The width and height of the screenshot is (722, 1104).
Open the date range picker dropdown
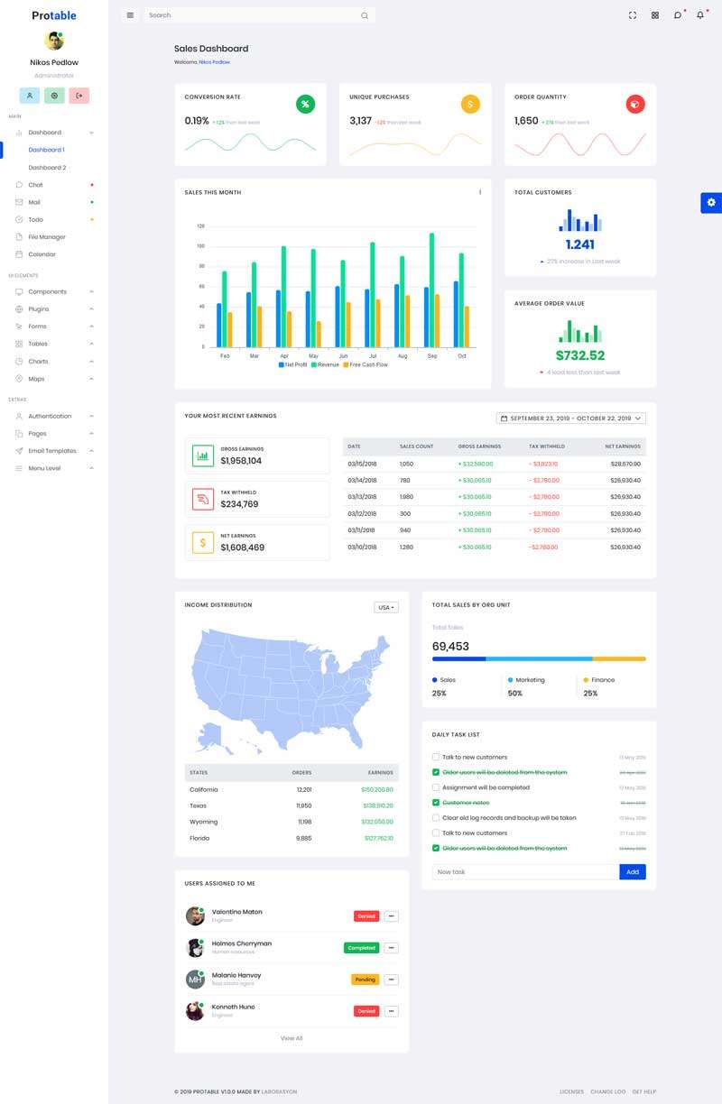pos(571,419)
